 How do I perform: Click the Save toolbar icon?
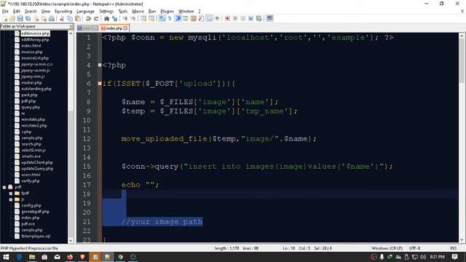[20, 18]
